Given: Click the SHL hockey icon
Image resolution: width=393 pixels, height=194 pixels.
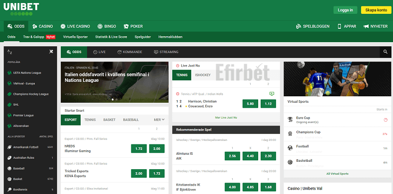Looking at the screenshot, I should [x=9, y=105].
